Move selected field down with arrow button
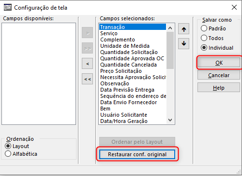The image size is (242, 176). point(183,43)
